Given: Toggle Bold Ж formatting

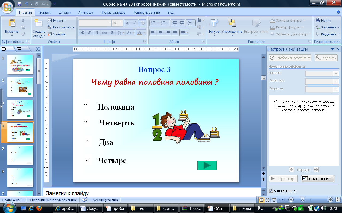Looking at the screenshot, I should (x=82, y=33).
